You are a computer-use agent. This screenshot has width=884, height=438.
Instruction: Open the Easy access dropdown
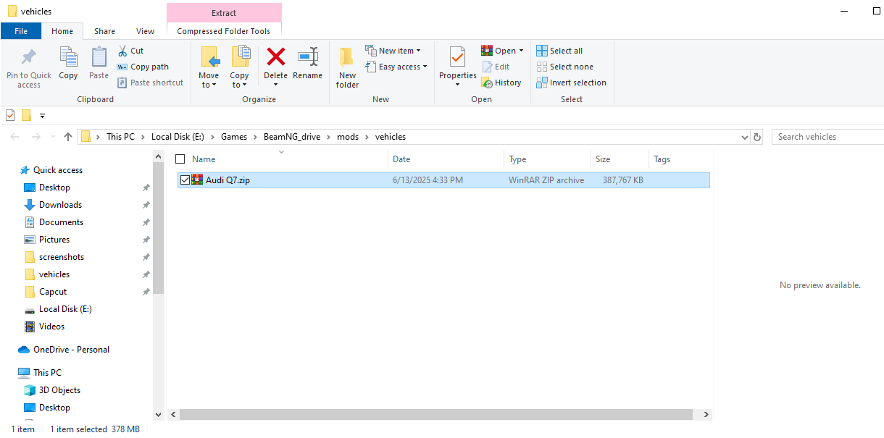(396, 67)
